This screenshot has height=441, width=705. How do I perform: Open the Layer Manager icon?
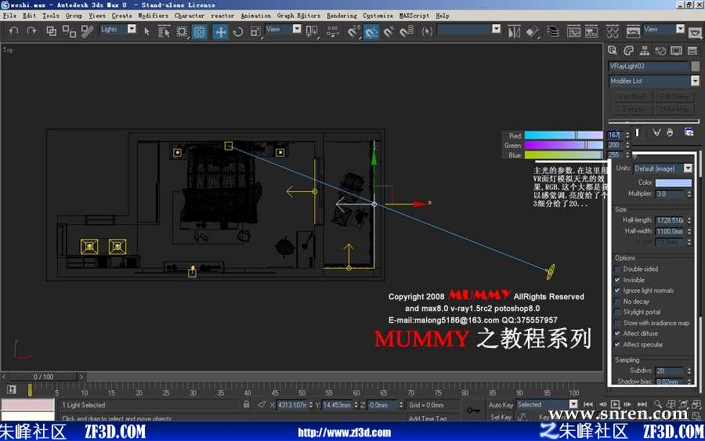(x=552, y=31)
